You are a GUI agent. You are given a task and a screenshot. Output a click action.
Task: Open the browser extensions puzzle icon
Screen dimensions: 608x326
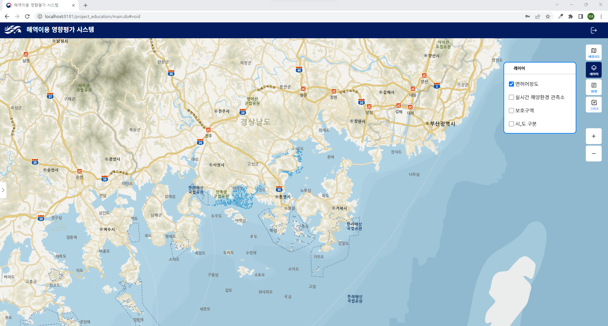[571, 16]
